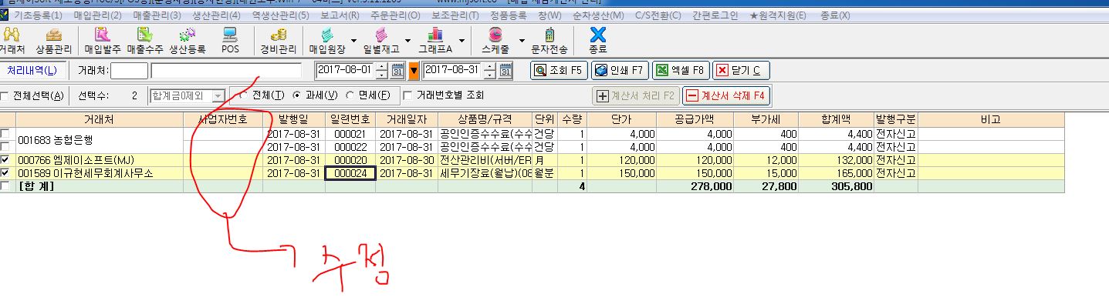Click the 계산서 처리 F2 button

pos(635,96)
